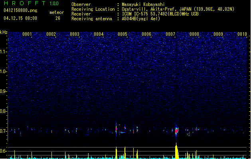Click the Ogata-vill. Akita-Pref. JAPAN location text
Viewport: 251px width, 159px height.
click(x=178, y=9)
